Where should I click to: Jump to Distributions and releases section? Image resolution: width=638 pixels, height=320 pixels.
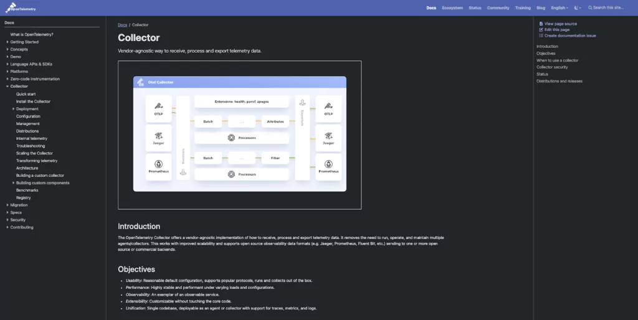tap(559, 81)
